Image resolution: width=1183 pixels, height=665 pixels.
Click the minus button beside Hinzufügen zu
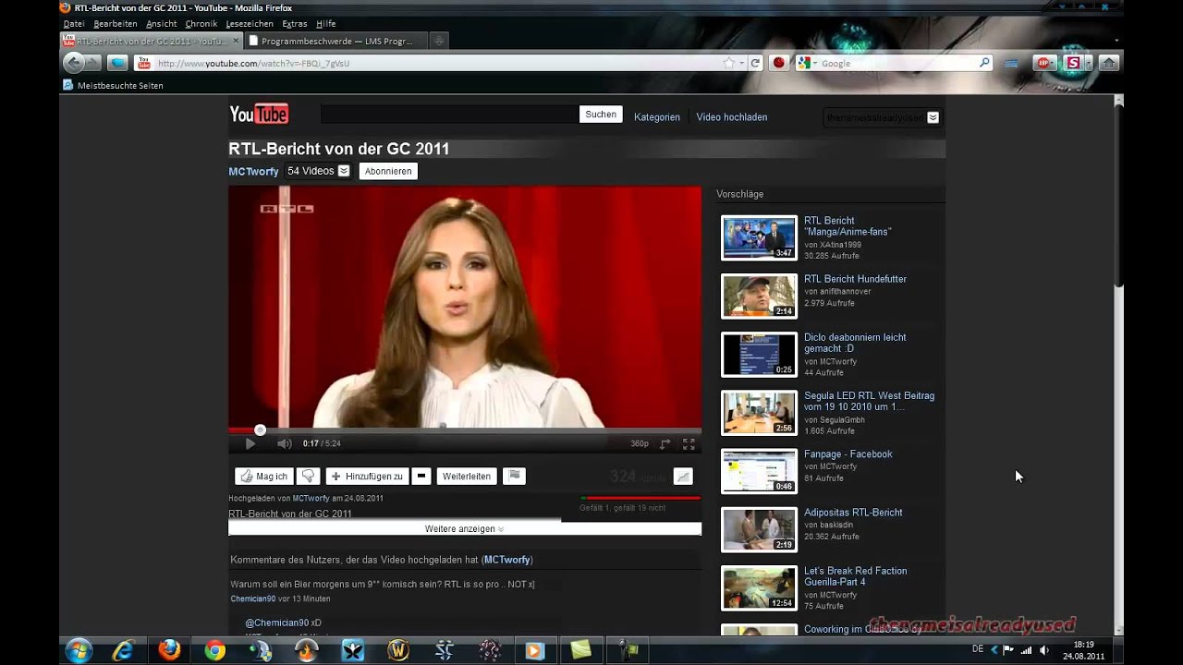421,477
